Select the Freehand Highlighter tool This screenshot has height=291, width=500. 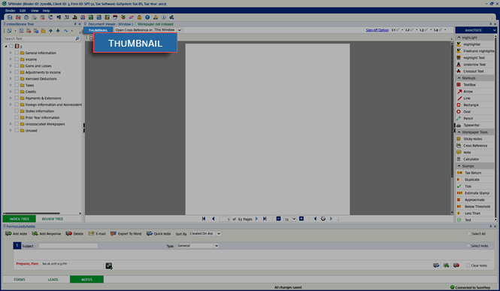click(475, 51)
